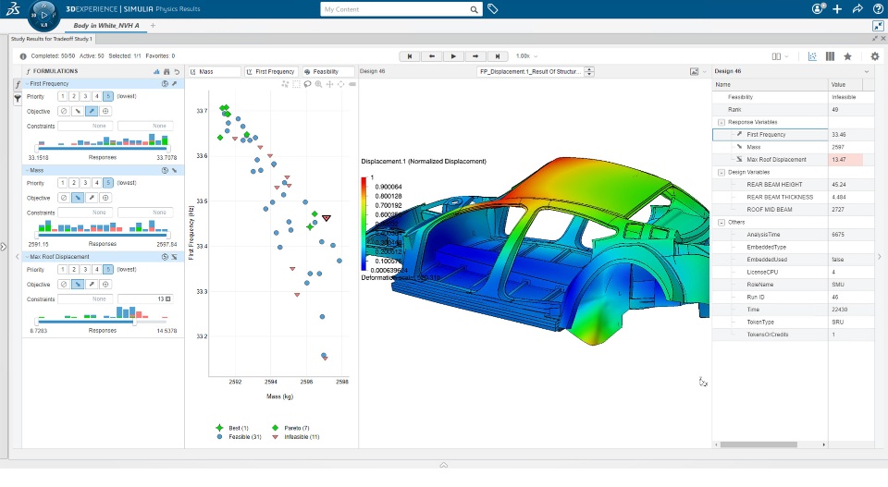888x487 pixels.
Task: Go to the next design
Action: pos(475,56)
